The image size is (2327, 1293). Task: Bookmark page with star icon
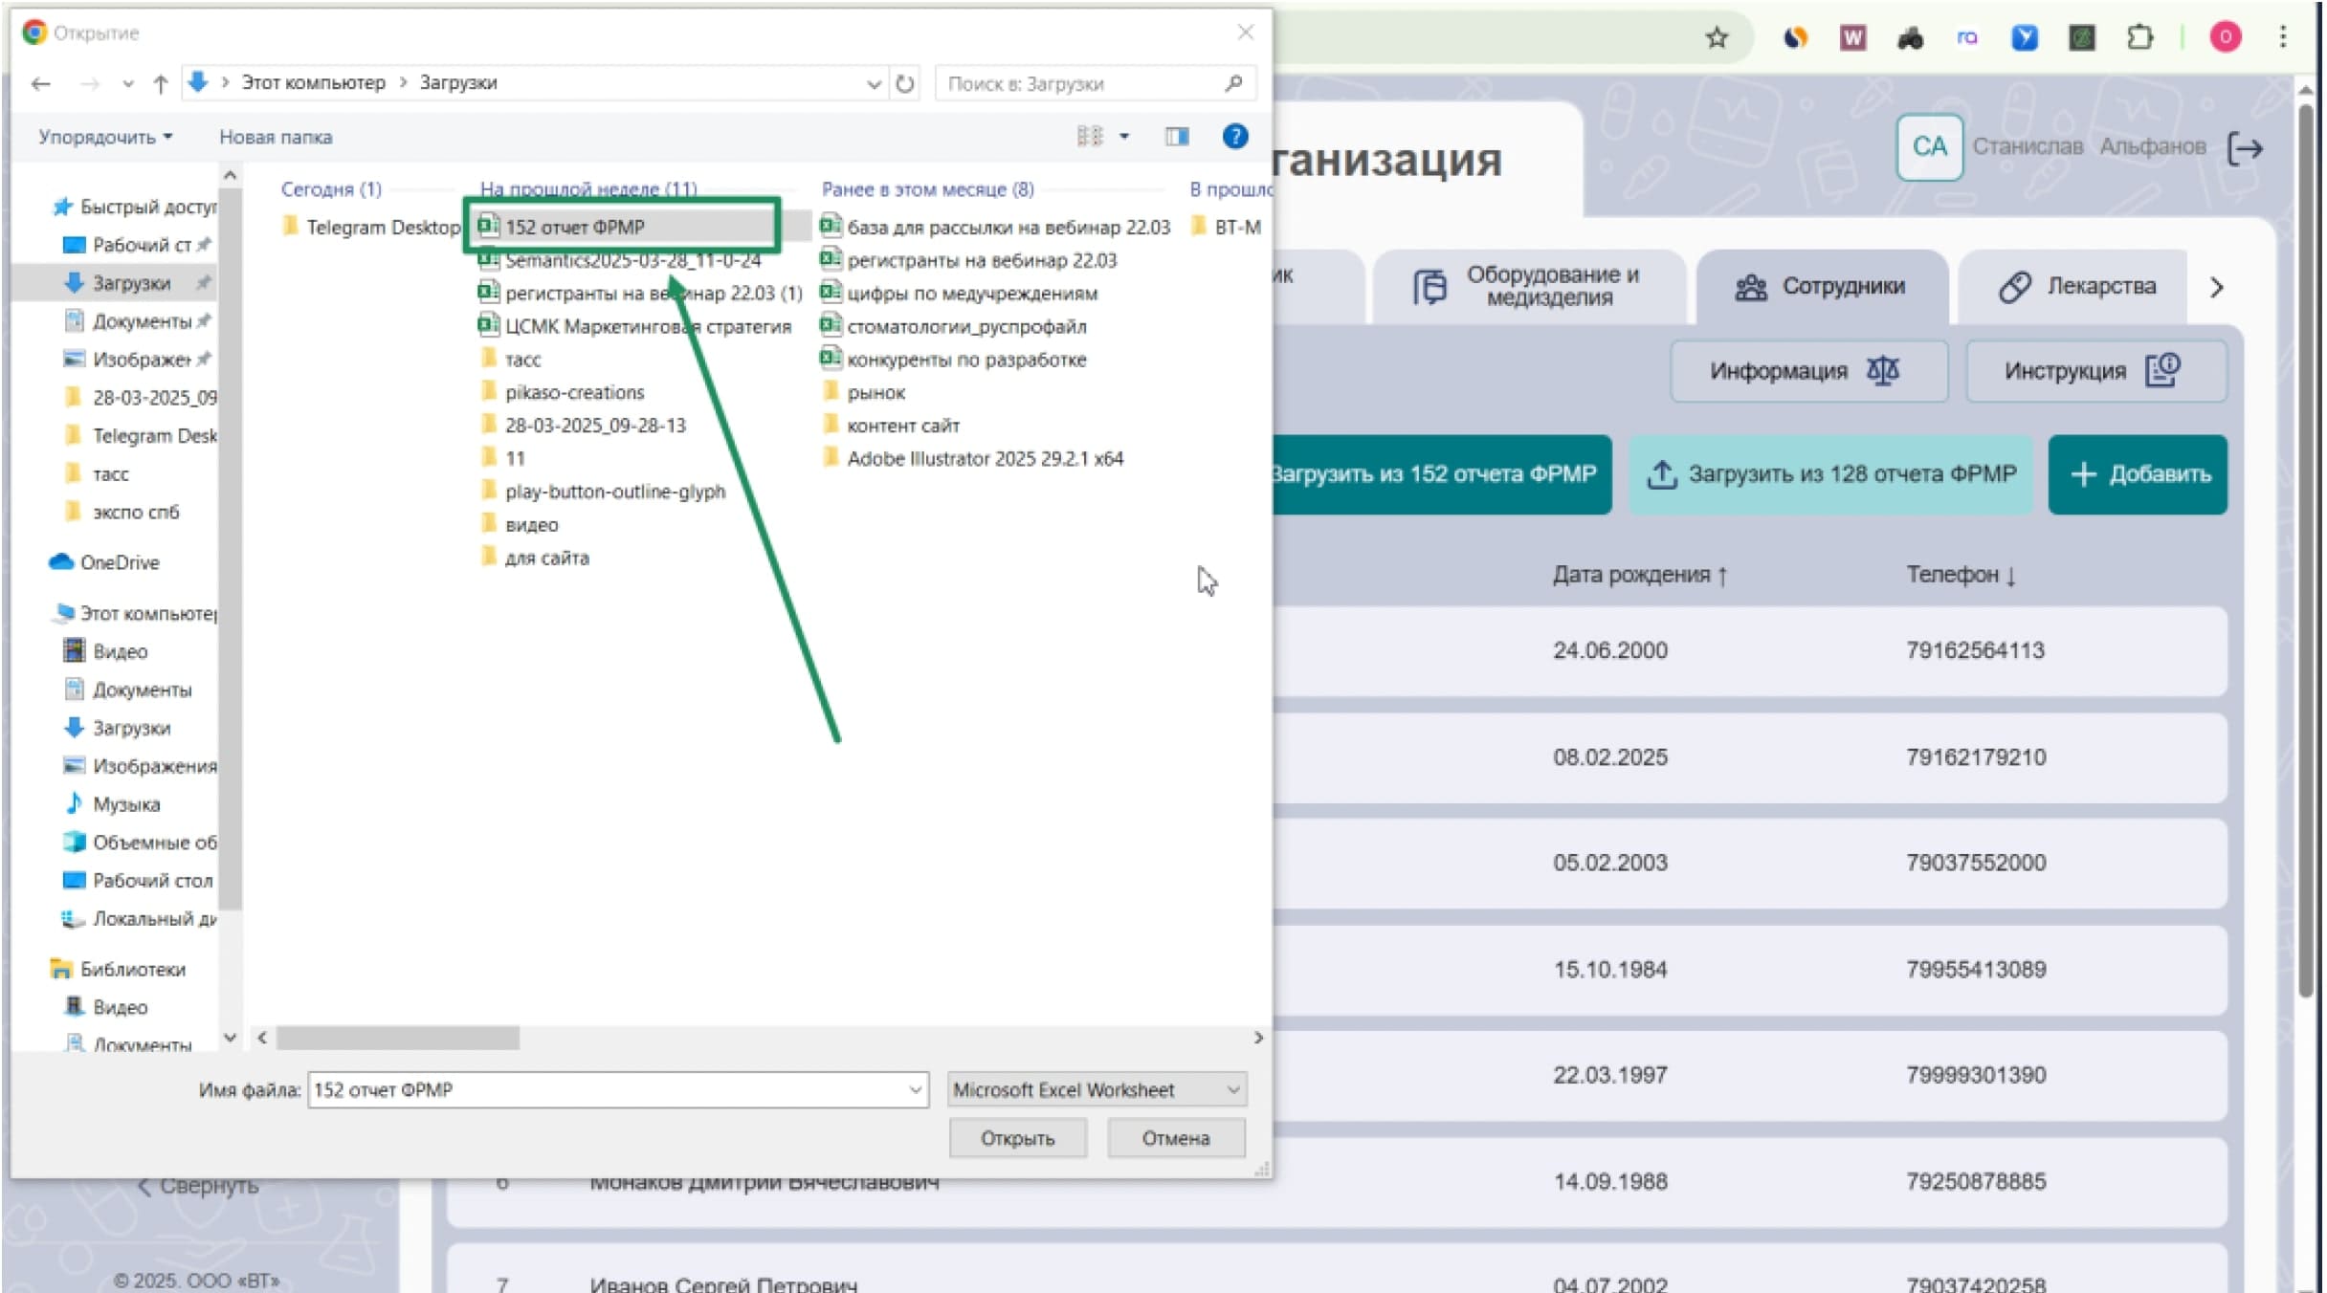click(1717, 37)
